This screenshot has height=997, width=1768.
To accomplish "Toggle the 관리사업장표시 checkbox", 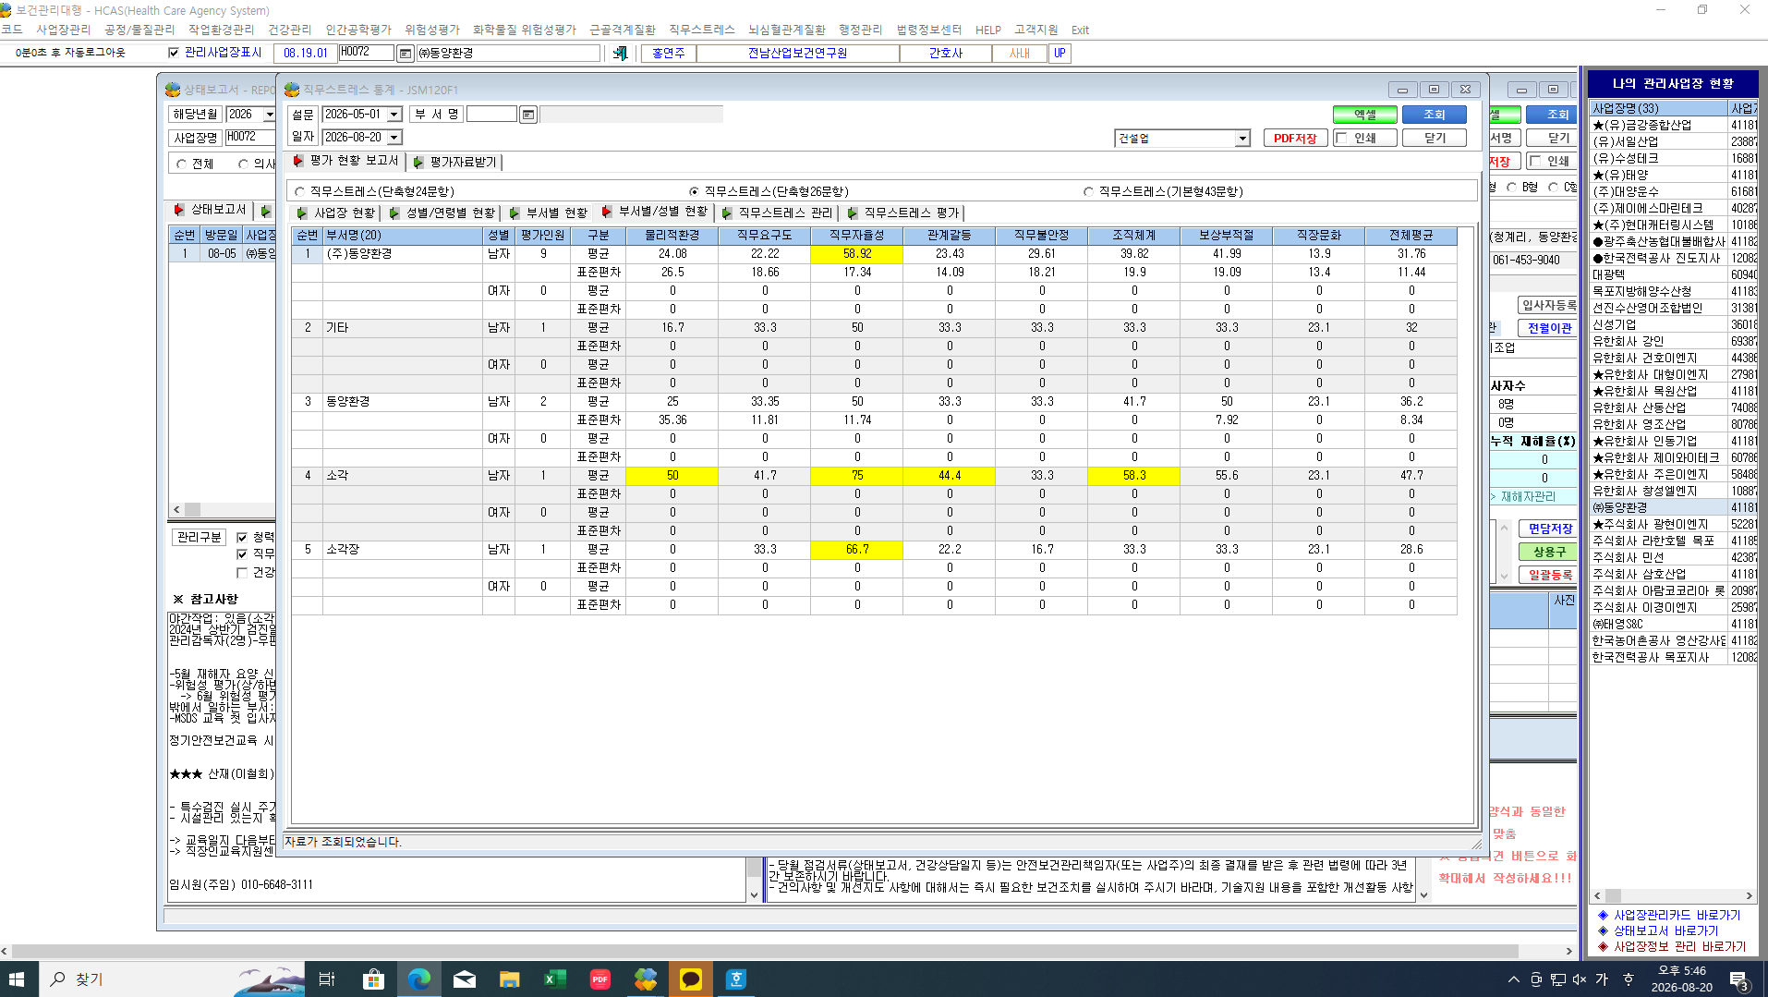I will tap(174, 53).
